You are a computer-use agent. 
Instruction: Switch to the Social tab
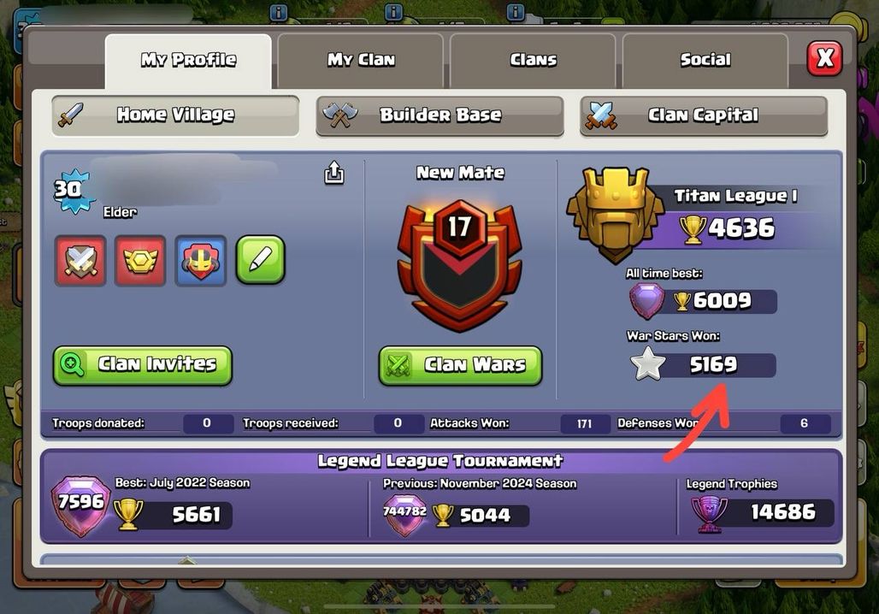coord(705,60)
